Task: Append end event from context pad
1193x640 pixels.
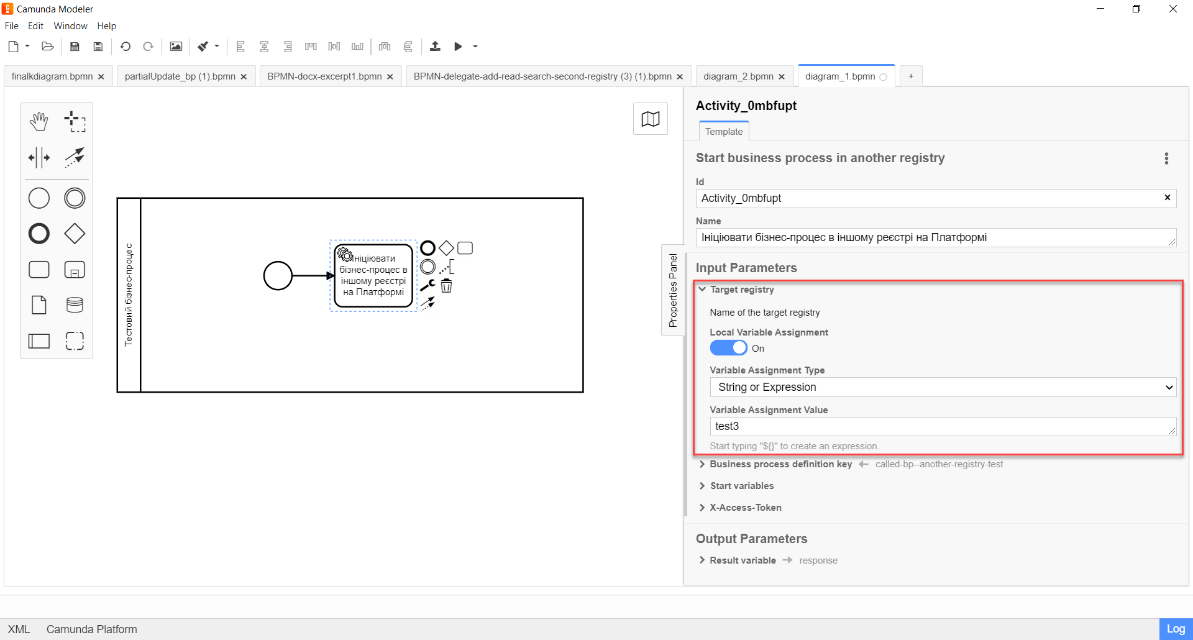Action: click(x=427, y=249)
